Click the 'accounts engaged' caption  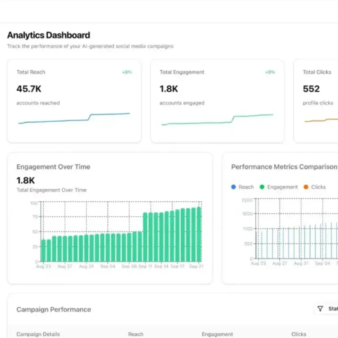pos(182,103)
